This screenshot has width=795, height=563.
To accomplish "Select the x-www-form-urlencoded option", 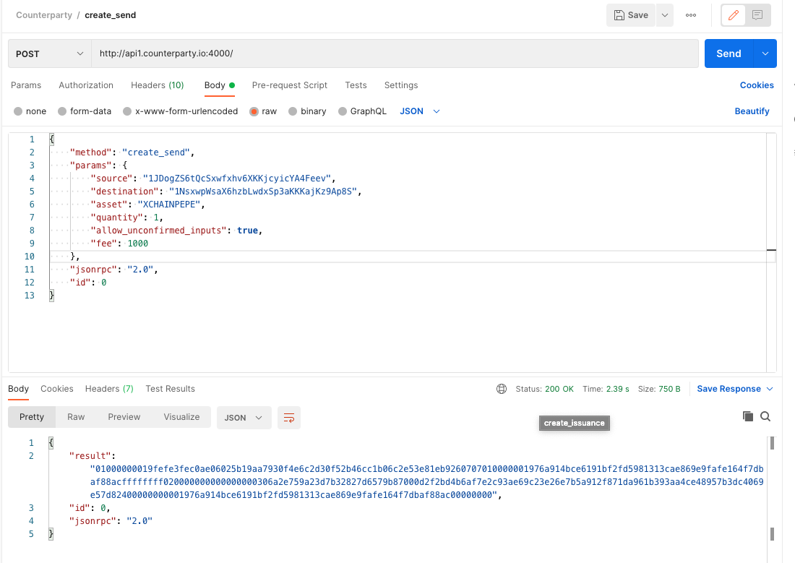I will [x=180, y=111].
